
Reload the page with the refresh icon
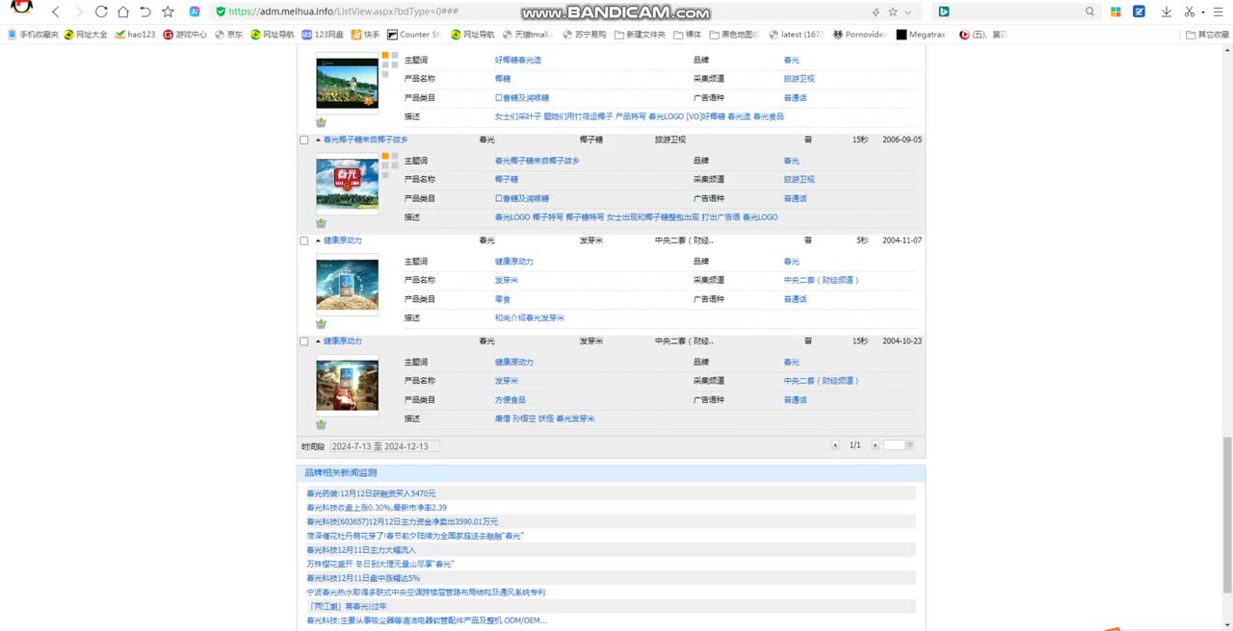point(101,12)
